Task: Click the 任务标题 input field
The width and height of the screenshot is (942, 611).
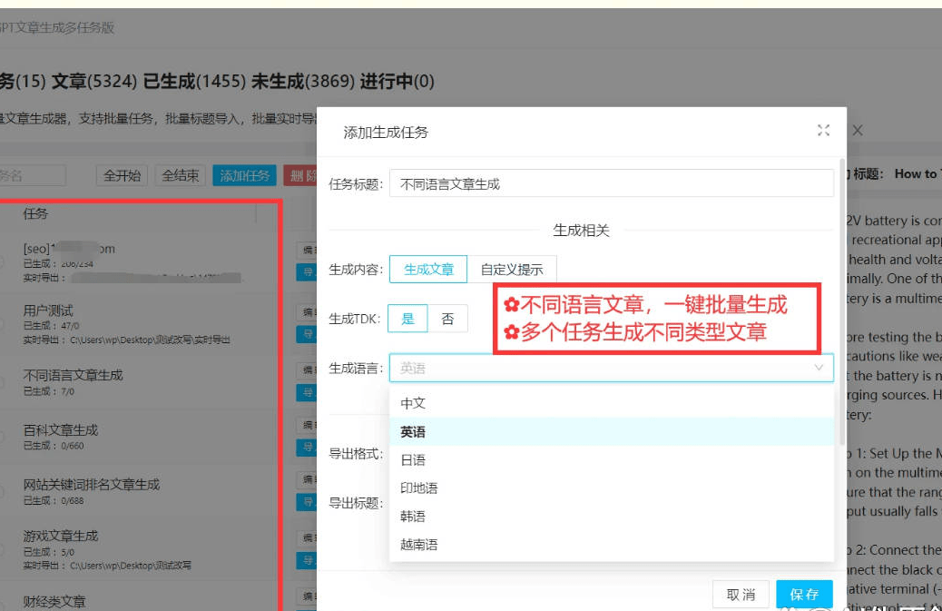Action: pos(611,183)
